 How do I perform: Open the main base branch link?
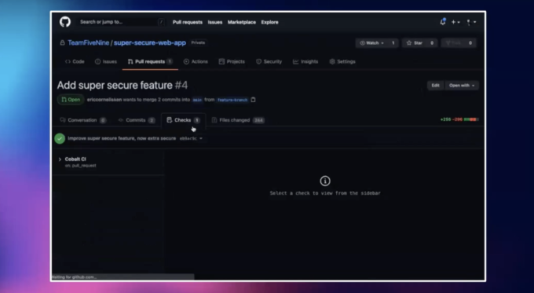[x=197, y=100]
